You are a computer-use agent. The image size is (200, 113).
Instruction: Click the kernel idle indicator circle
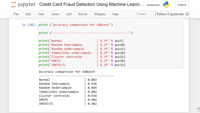[187, 14]
